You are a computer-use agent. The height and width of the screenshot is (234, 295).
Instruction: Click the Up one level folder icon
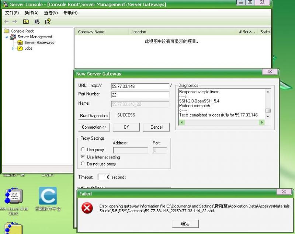pyautogui.click(x=26, y=21)
